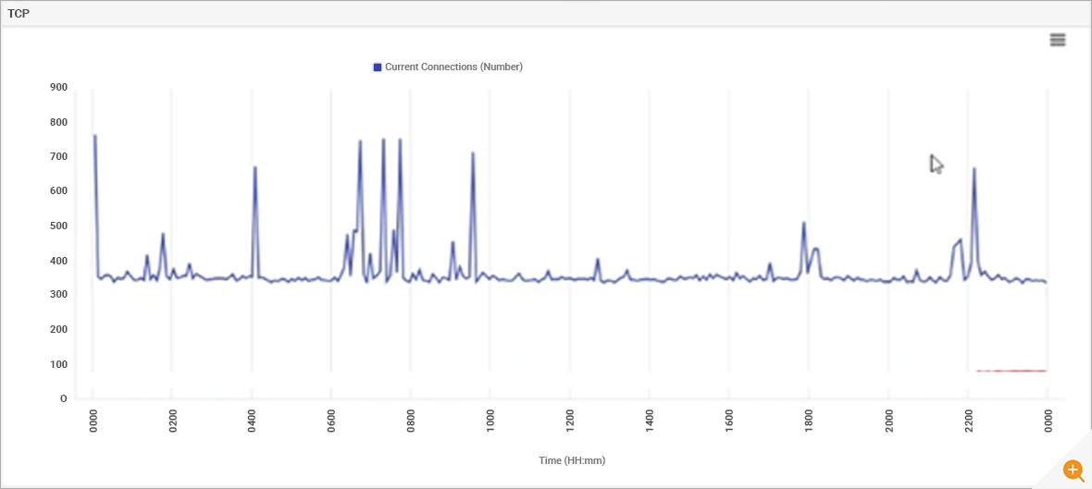
Task: Click the 1200 time axis label
Action: 570,422
